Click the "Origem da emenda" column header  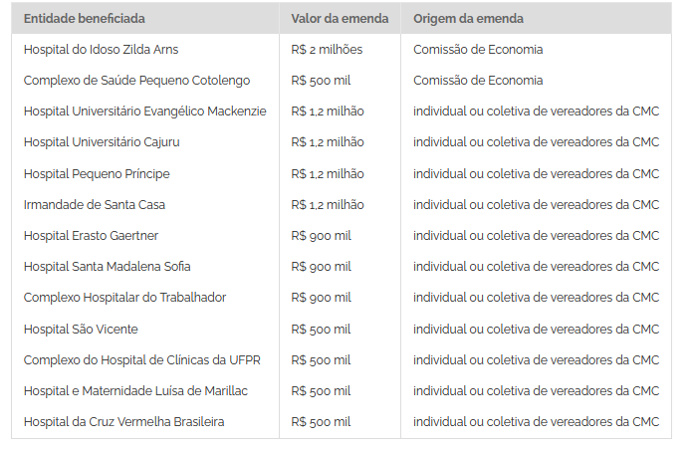pos(468,19)
